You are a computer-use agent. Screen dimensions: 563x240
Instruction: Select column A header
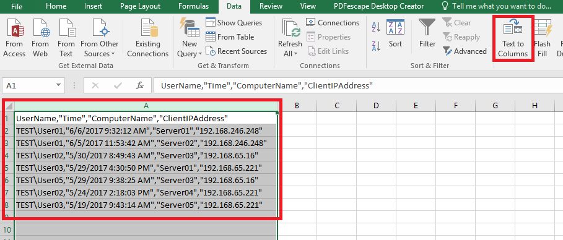point(146,106)
